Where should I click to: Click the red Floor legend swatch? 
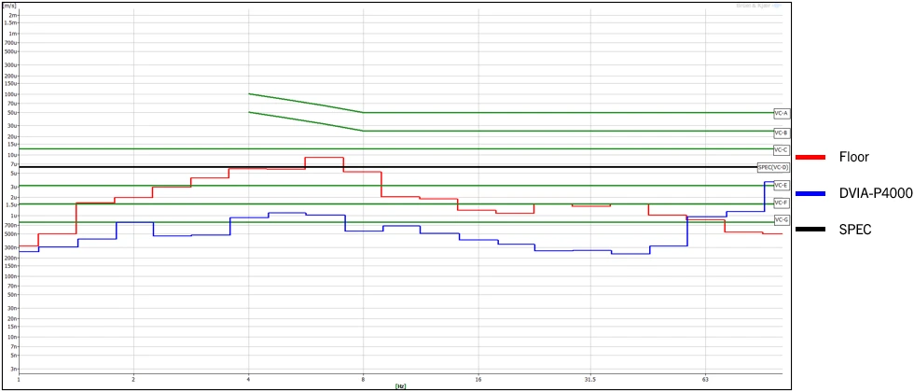coord(810,157)
